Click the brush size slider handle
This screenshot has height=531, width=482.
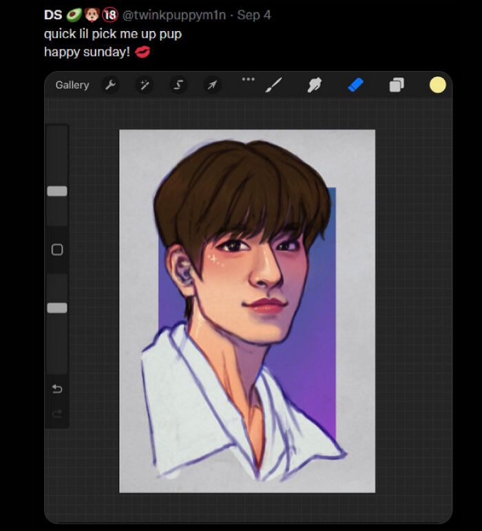tap(57, 191)
